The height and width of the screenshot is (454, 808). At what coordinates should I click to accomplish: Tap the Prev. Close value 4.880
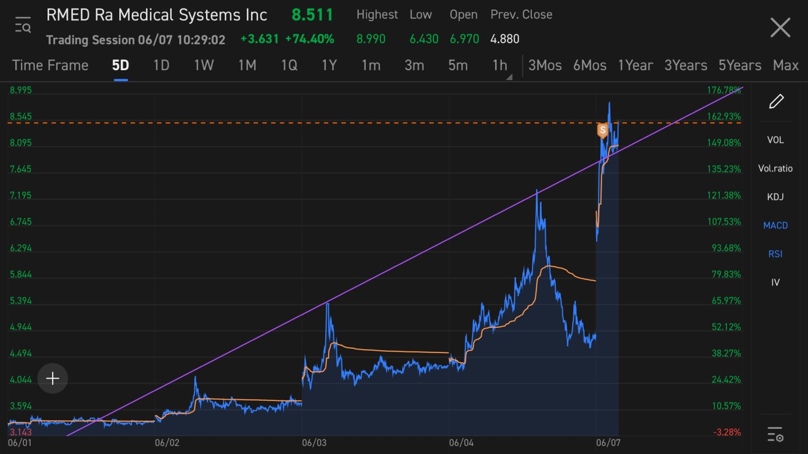coord(504,39)
